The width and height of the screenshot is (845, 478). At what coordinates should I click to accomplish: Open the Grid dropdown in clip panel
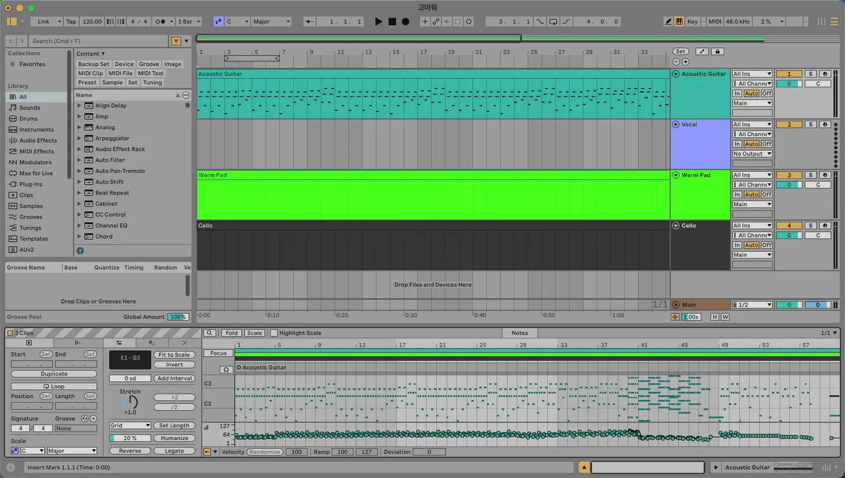pyautogui.click(x=130, y=426)
